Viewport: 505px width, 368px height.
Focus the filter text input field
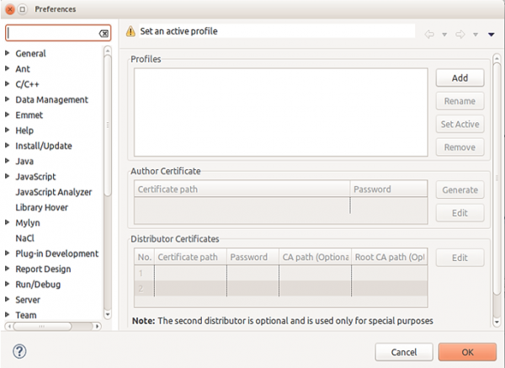pos(50,34)
